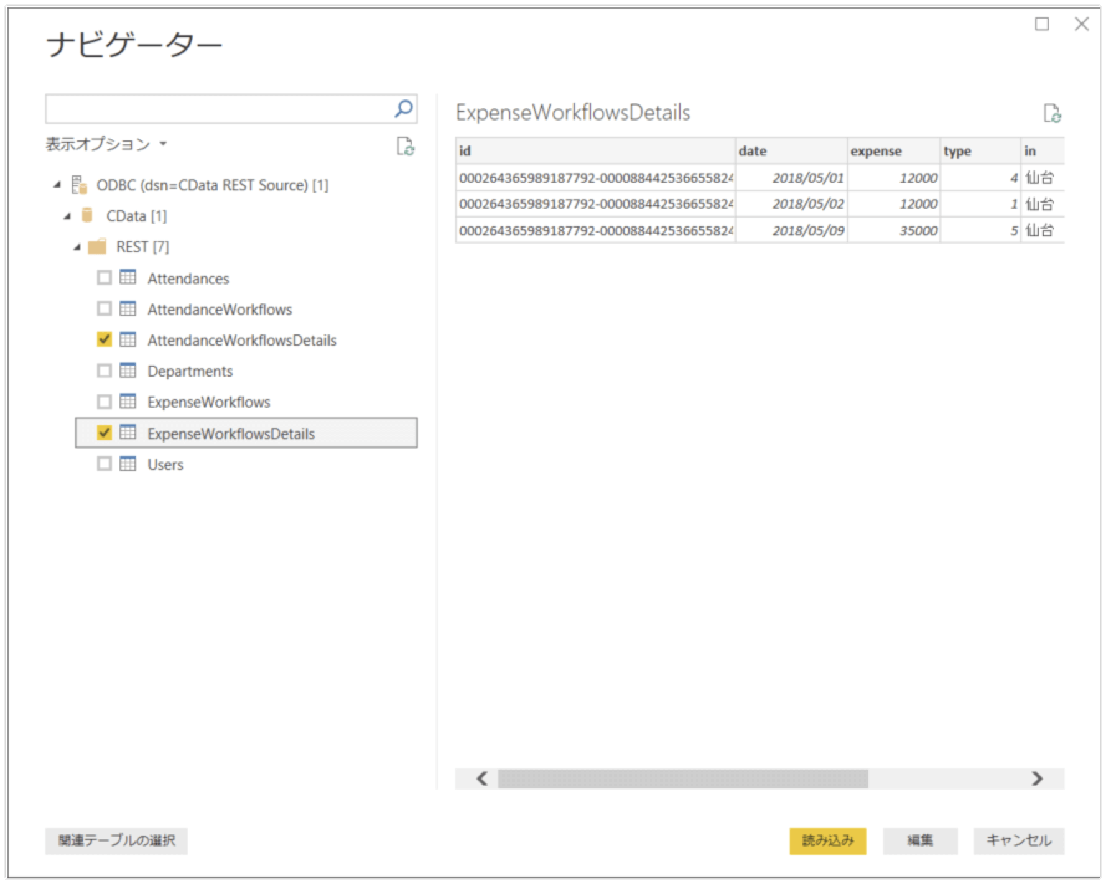Click the date column header
The image size is (1106, 884).
(x=791, y=151)
